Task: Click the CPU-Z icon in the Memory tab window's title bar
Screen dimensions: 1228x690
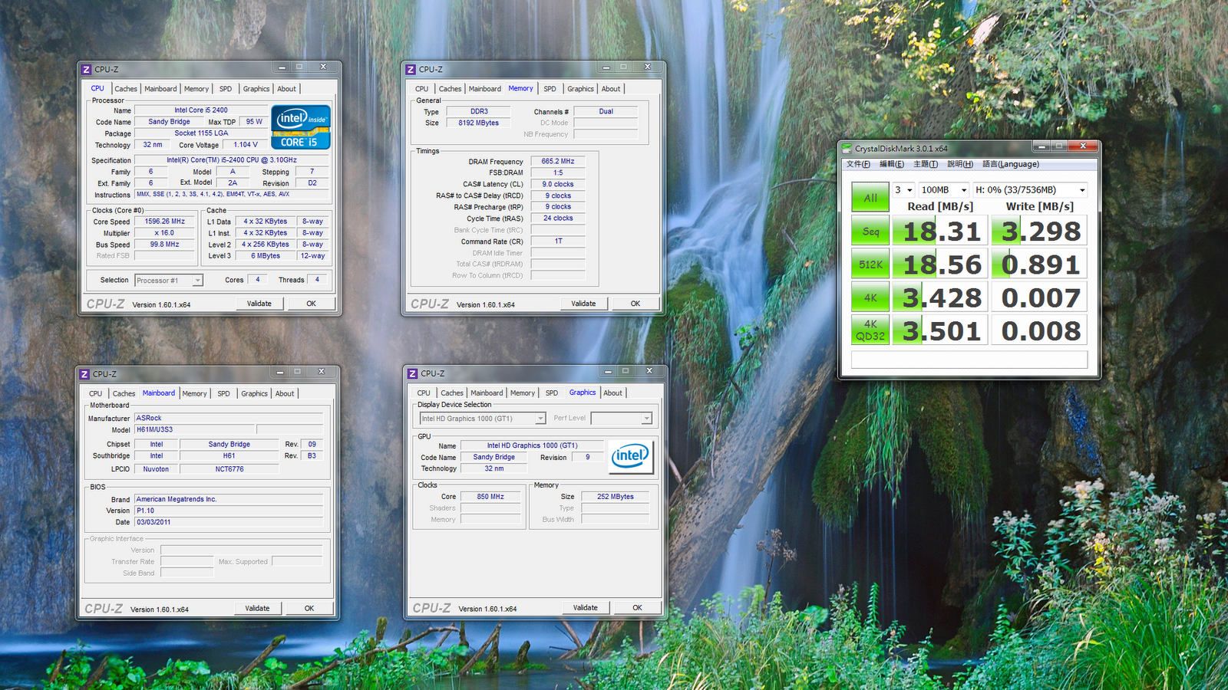Action: pos(411,69)
